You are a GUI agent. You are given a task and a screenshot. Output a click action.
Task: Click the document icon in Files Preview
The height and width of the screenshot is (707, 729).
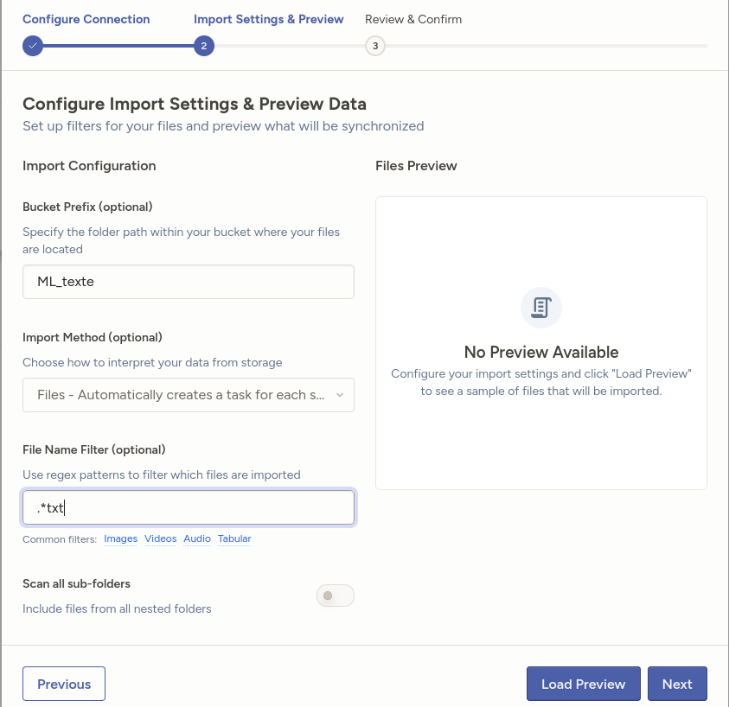(x=541, y=307)
